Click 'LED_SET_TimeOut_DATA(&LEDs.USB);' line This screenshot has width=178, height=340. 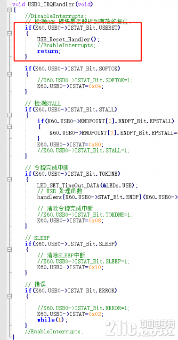click(x=88, y=186)
